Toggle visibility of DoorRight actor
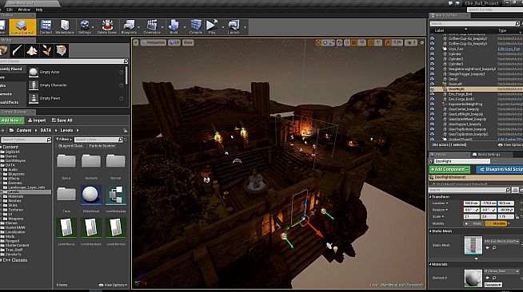523x292 pixels. tap(433, 89)
